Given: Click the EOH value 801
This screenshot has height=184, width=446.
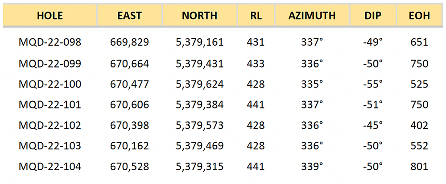Looking at the screenshot, I should [x=419, y=167].
